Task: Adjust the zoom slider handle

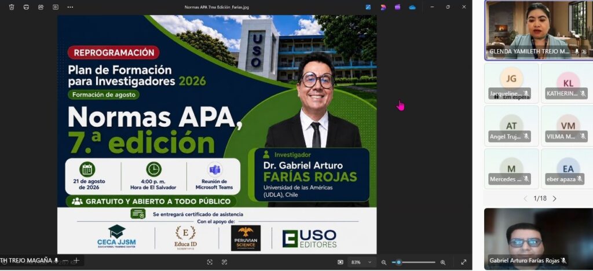Action: click(x=398, y=262)
